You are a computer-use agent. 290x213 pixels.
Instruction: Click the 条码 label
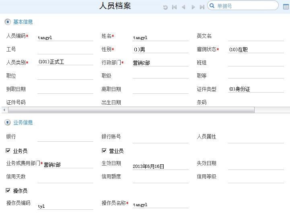click(x=202, y=102)
